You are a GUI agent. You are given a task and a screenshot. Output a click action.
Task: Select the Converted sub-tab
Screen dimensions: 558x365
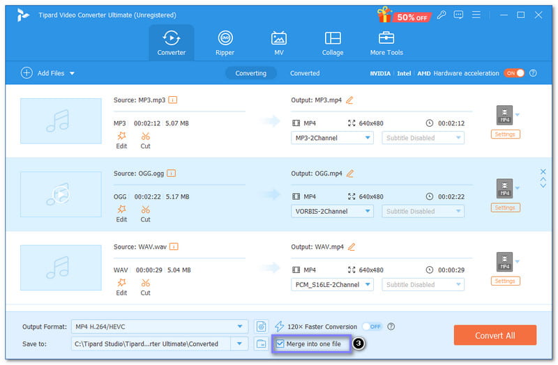[305, 73]
